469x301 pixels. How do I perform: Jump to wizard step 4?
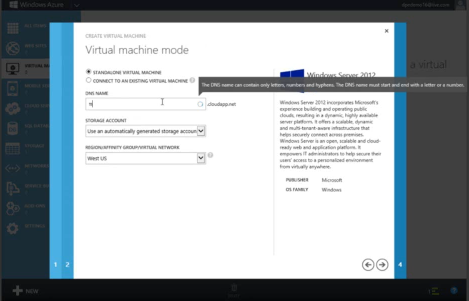click(400, 265)
